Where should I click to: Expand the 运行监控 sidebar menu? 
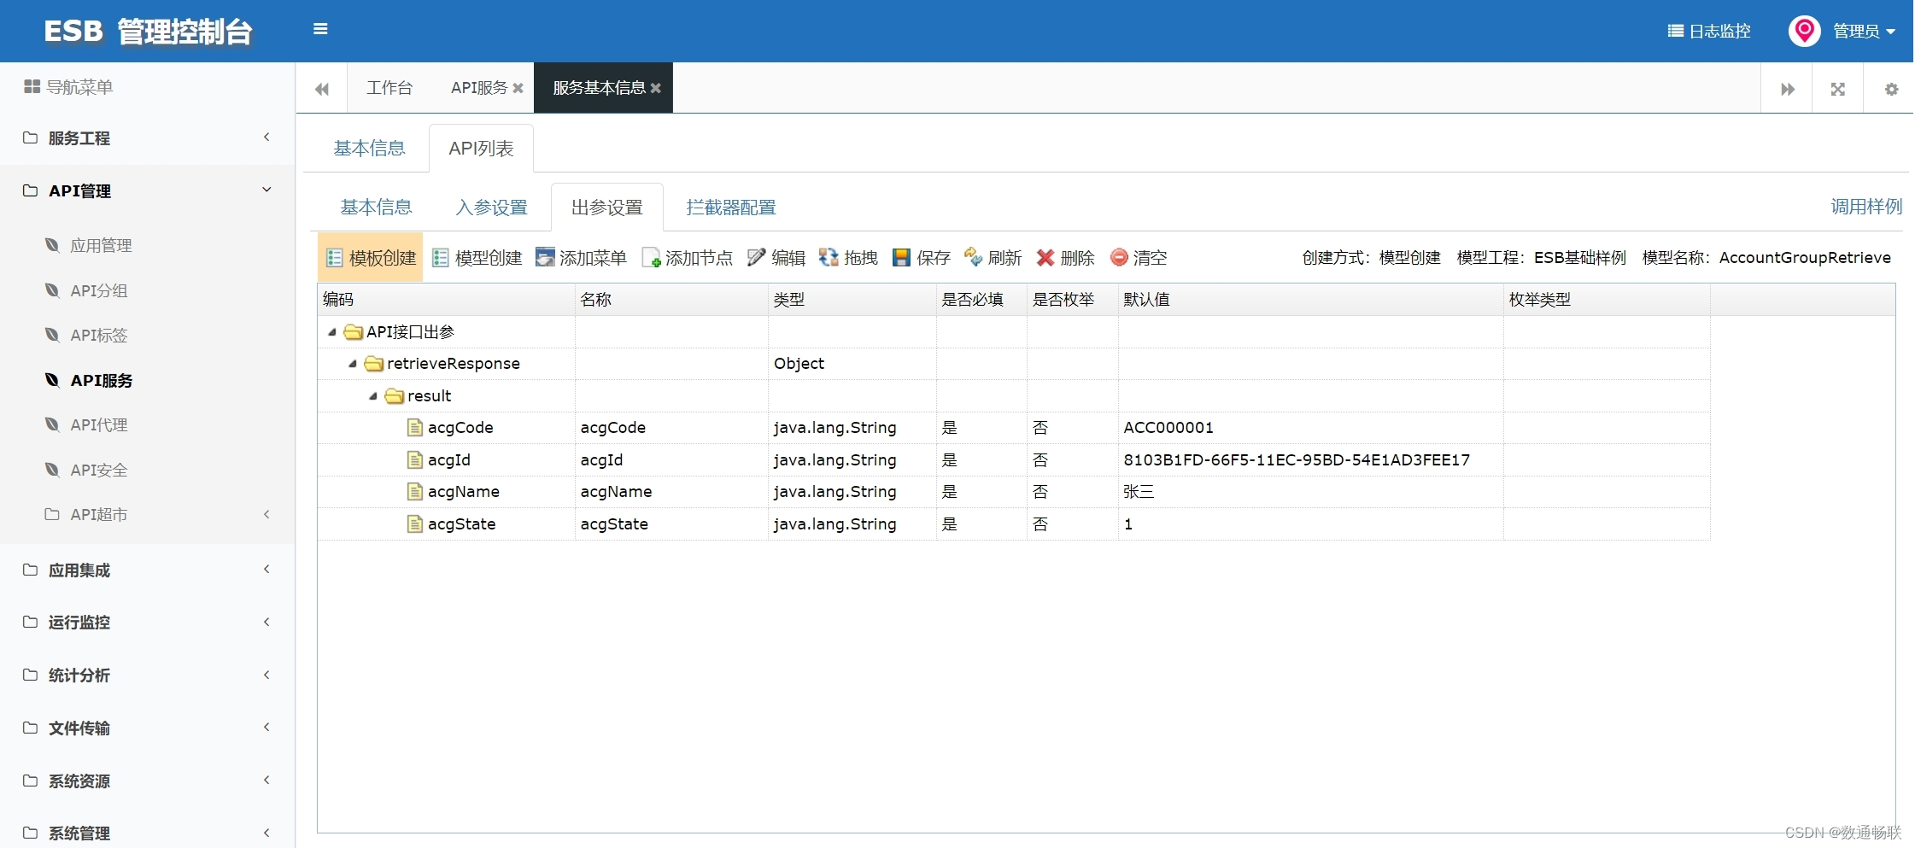(x=147, y=623)
